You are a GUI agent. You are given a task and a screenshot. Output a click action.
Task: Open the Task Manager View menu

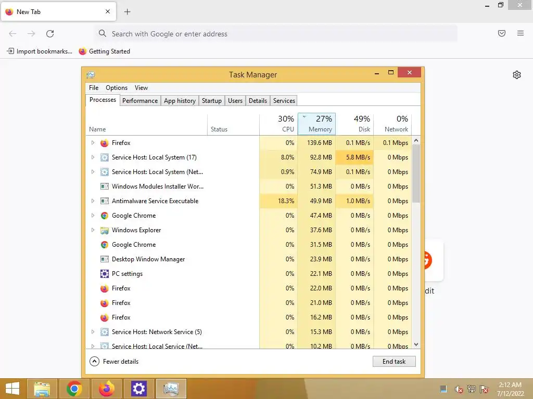click(x=141, y=88)
